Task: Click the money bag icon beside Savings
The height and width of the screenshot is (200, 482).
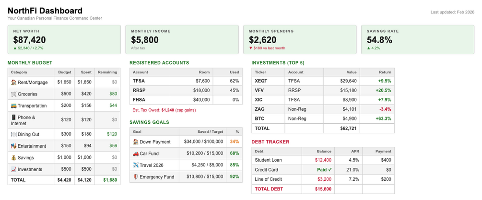Action: [13, 158]
